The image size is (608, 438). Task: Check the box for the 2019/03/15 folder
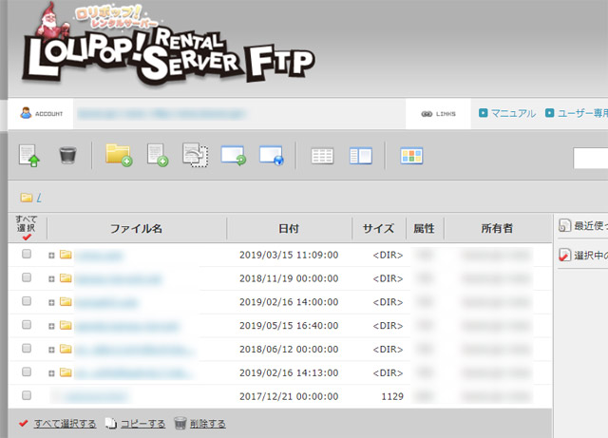coord(27,255)
